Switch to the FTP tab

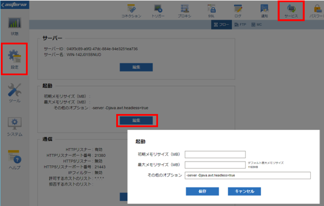(x=240, y=25)
